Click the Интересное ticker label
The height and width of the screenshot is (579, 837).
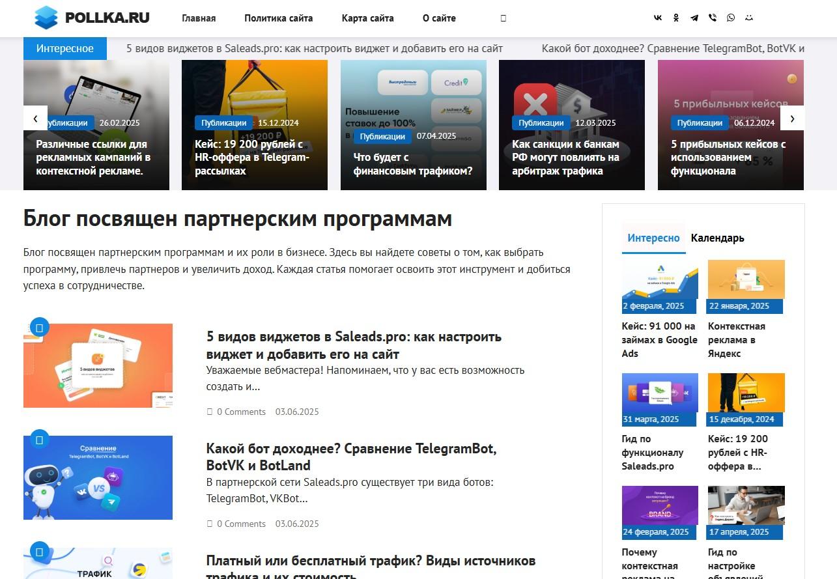(65, 48)
